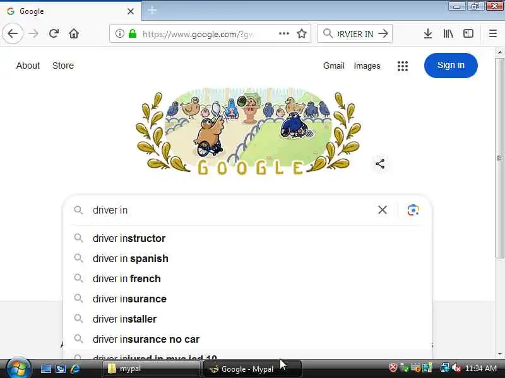Viewport: 505px width, 378px height.
Task: Reload the current page
Action: pyautogui.click(x=54, y=33)
